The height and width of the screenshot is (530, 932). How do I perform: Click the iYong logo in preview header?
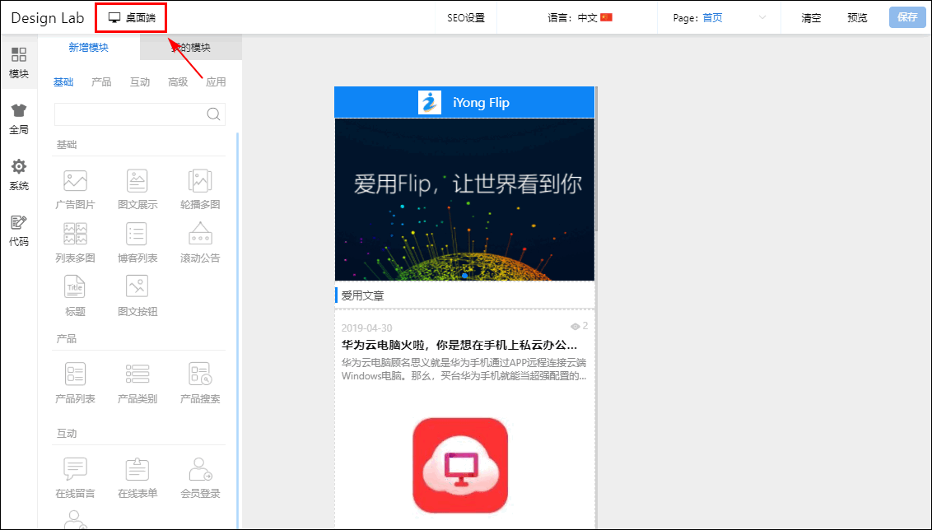[x=430, y=102]
